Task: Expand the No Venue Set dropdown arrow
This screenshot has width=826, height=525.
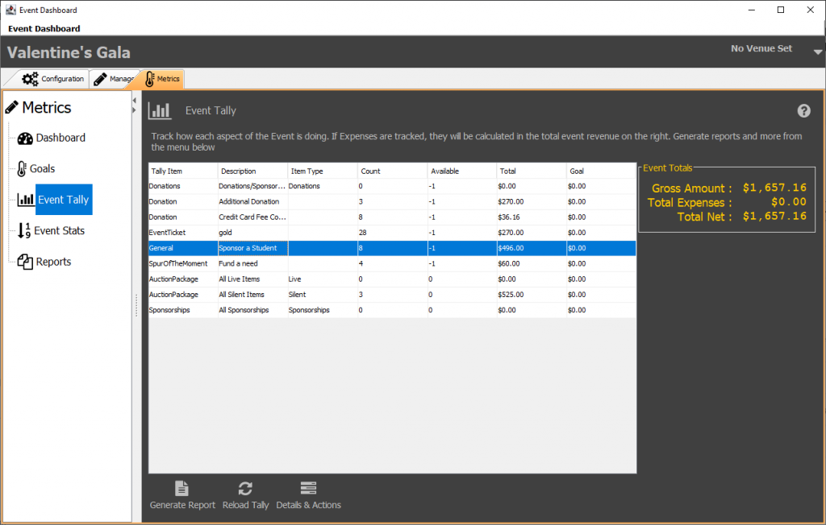Action: [x=818, y=52]
